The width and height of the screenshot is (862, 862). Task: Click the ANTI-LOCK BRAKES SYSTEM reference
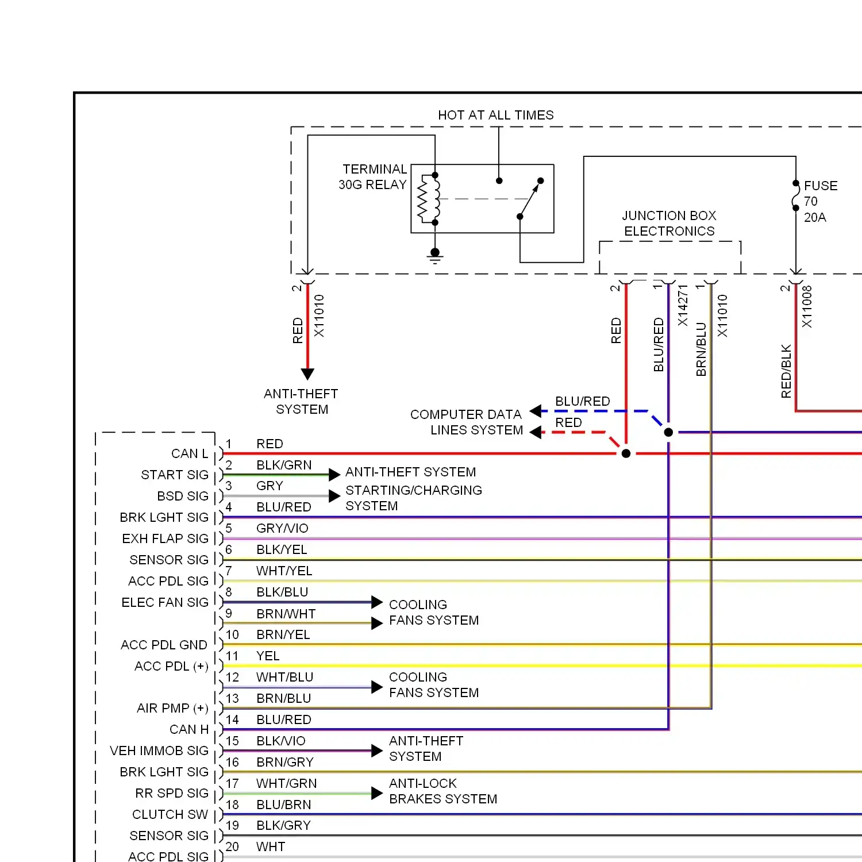pos(442,791)
